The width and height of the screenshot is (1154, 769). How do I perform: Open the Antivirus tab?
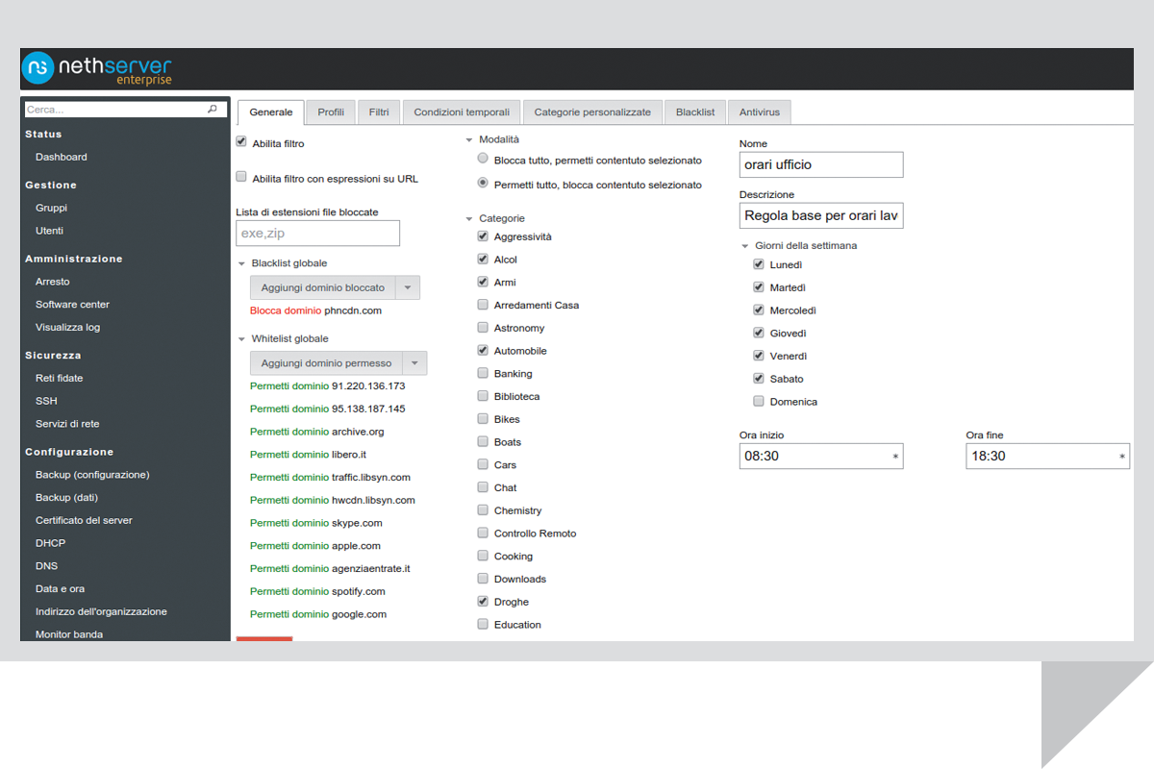click(x=760, y=112)
